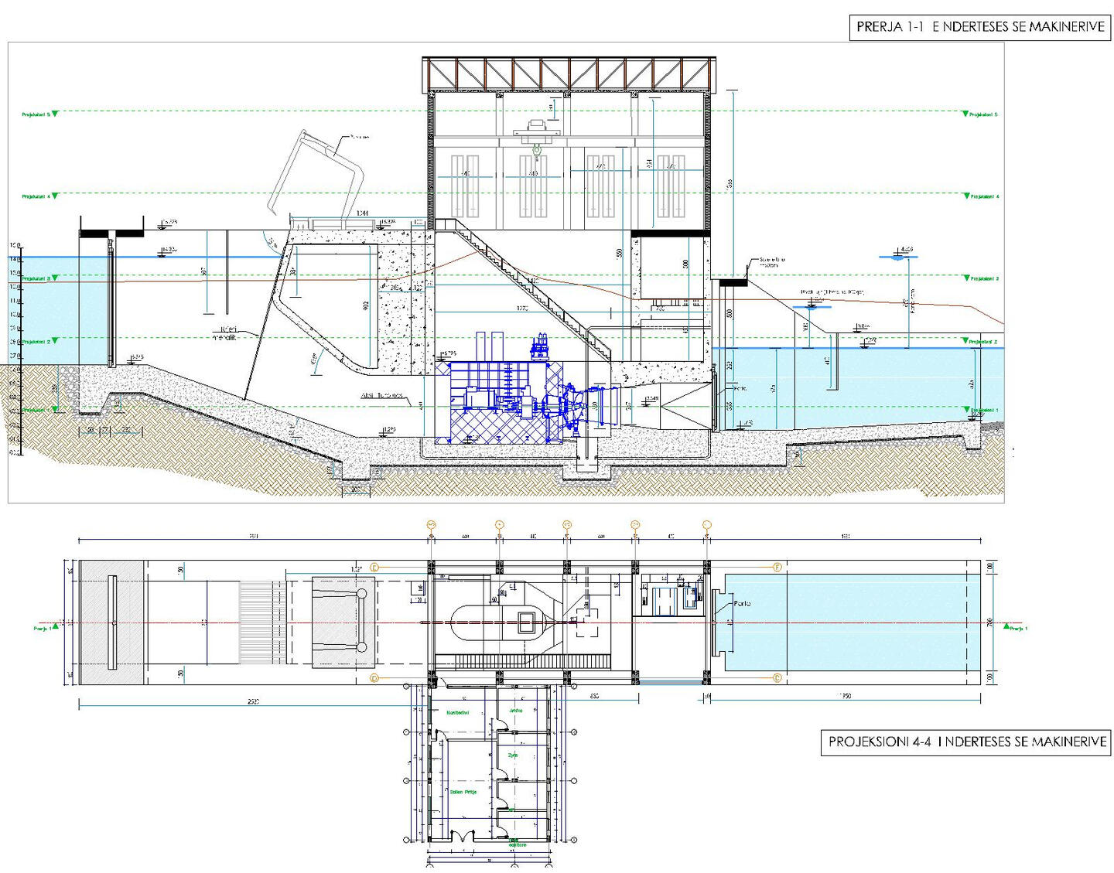
Task: Click the 'PRERJA 1-1 E NDERTESES SE MAKINERIVE' title box
Action: (x=979, y=27)
